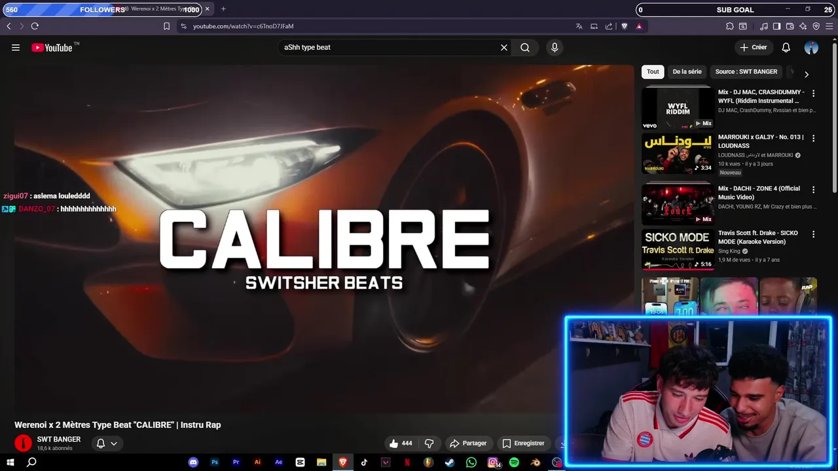
Task: Open Brave VPN shield icon
Action: click(816, 26)
